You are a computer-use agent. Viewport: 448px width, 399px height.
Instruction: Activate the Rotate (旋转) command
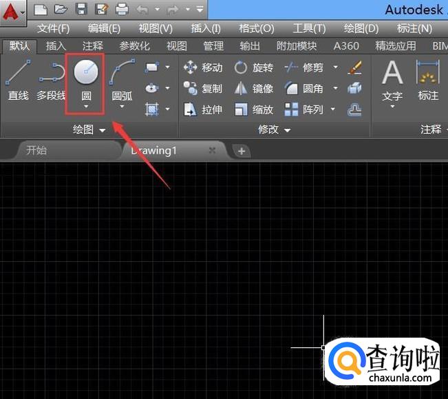click(254, 68)
